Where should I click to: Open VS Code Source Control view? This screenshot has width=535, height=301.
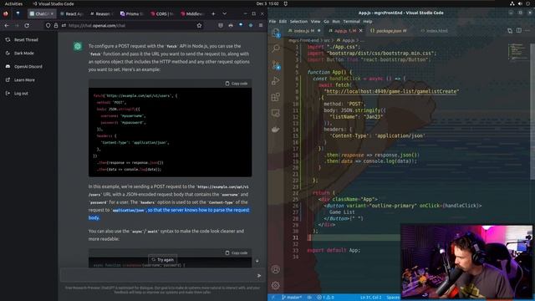coord(276,65)
